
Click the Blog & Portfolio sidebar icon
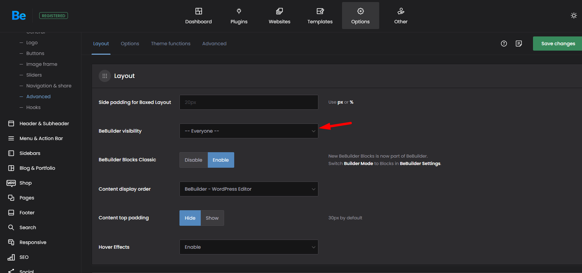point(11,168)
